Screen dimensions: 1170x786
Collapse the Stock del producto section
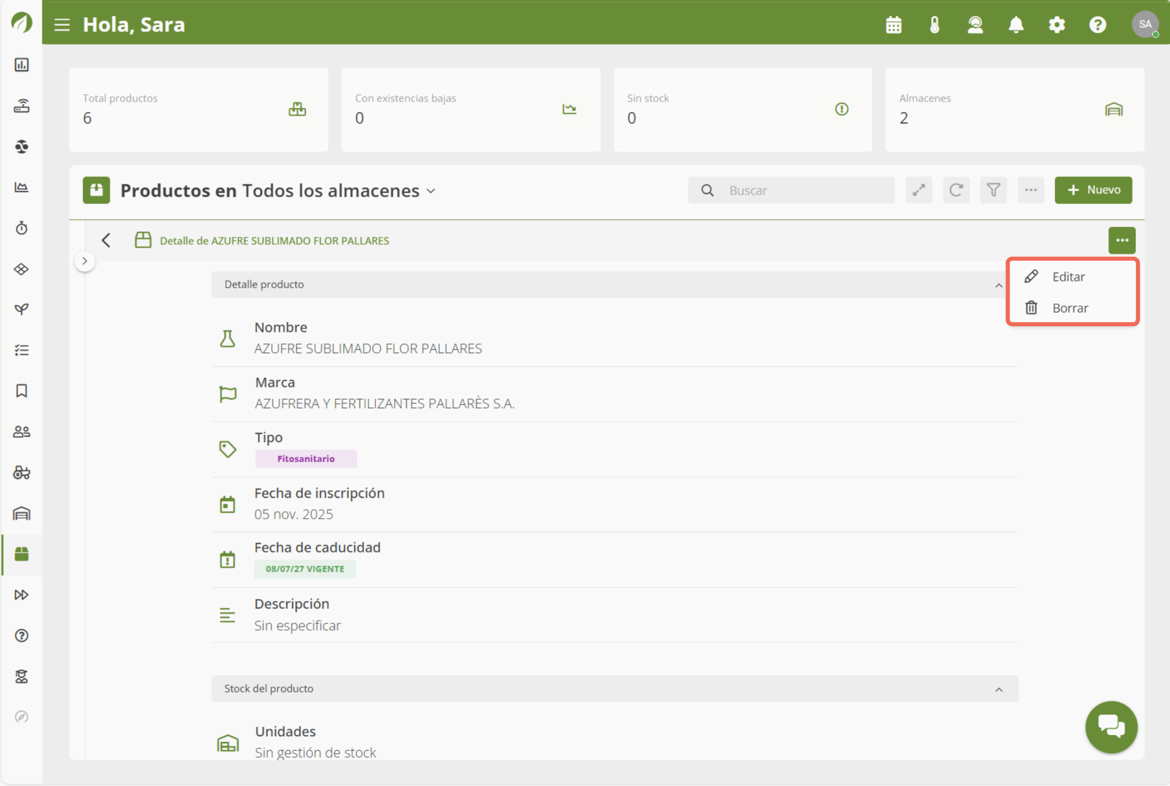click(999, 689)
